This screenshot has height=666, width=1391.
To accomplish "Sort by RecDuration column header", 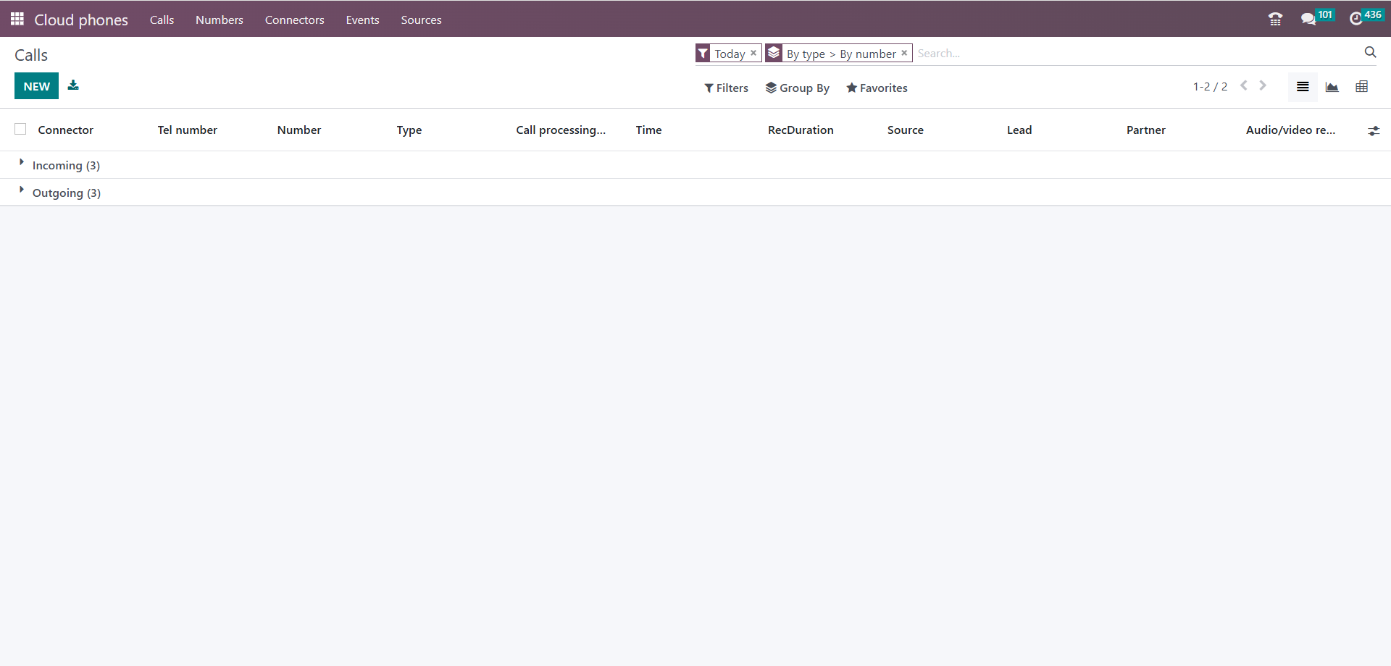I will [801, 130].
